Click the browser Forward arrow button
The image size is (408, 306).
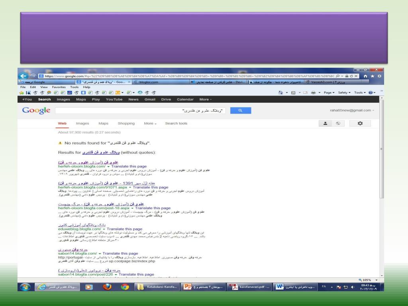coord(33,76)
